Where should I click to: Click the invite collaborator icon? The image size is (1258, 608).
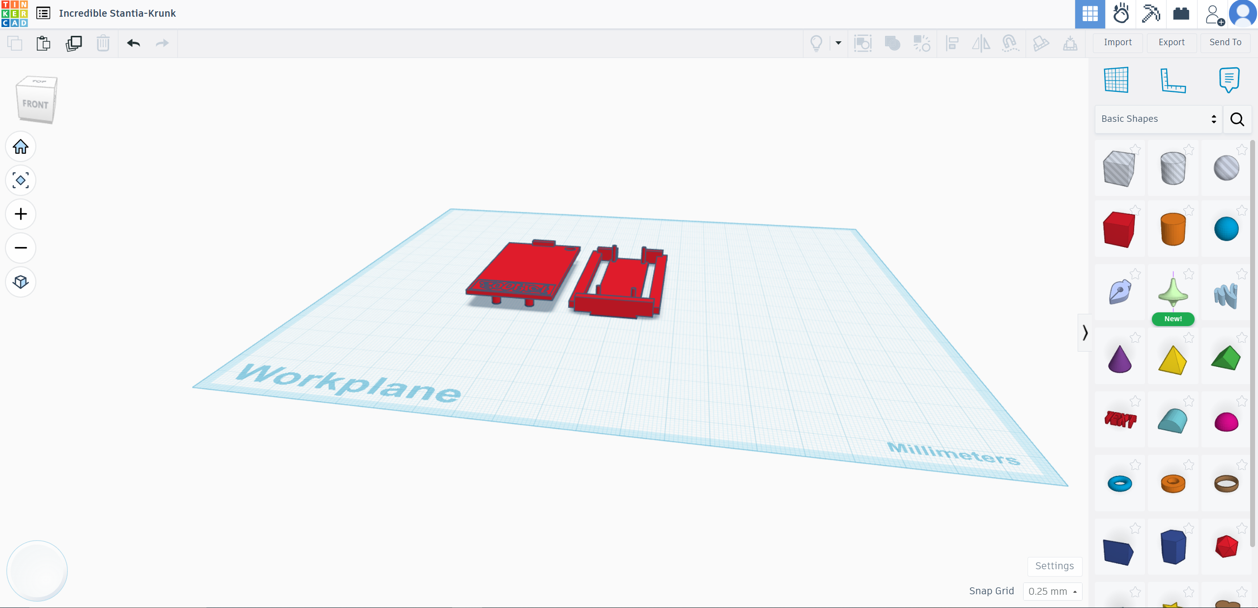1214,15
